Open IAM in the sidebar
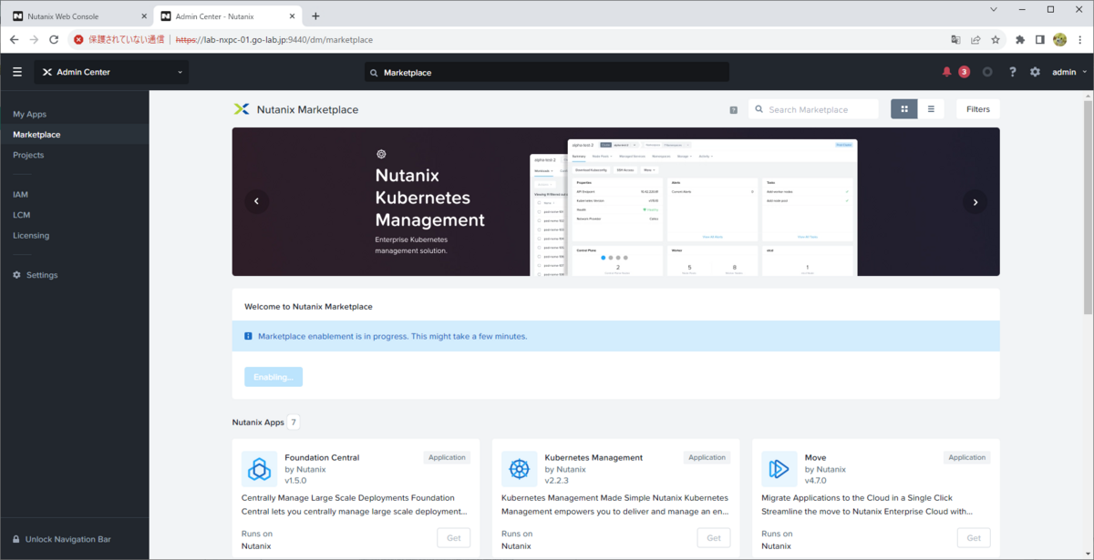Image resolution: width=1094 pixels, height=560 pixels. click(20, 194)
